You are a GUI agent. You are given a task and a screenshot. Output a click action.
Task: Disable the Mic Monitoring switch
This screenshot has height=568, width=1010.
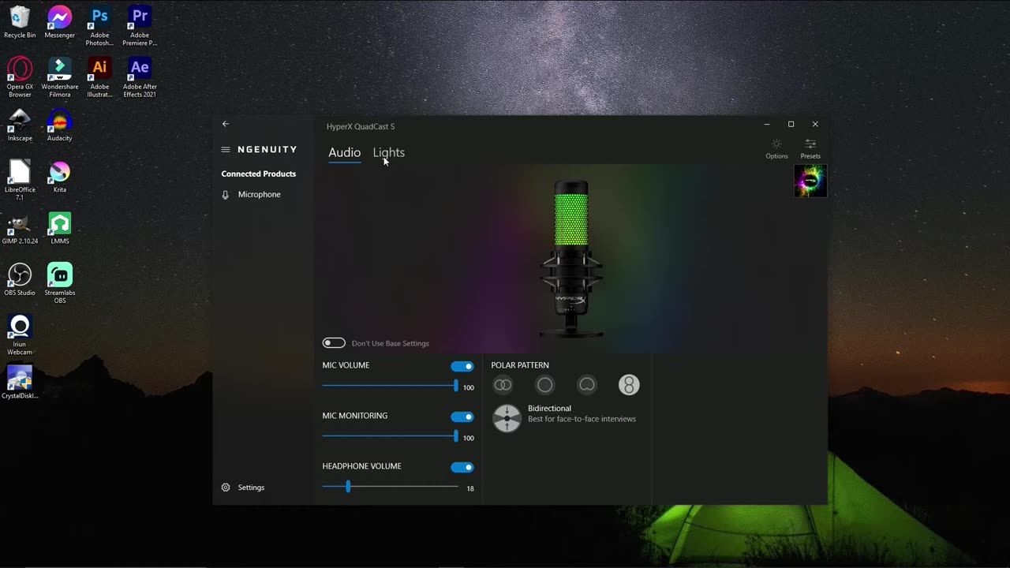pos(462,417)
